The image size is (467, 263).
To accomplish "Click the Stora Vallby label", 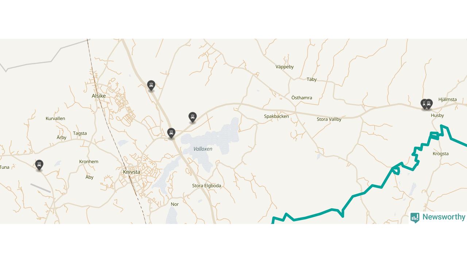I will [x=329, y=119].
